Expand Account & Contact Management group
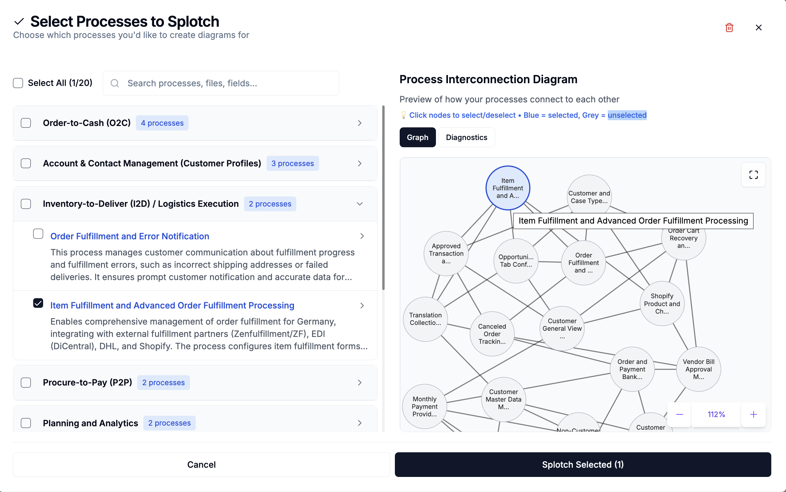Screen dimensions: 786x492 coord(360,163)
